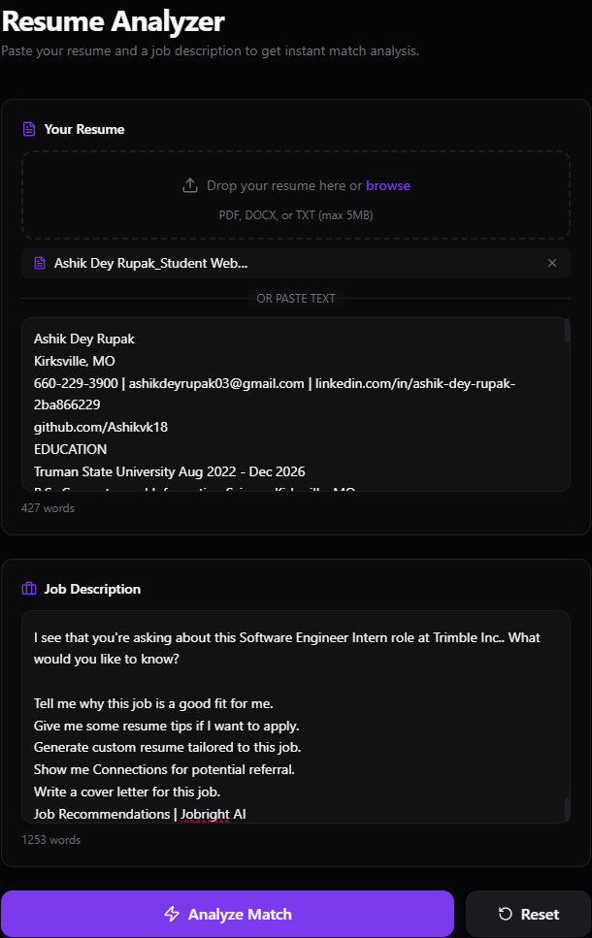Click the Reset button label
This screenshot has height=938, width=592.
540,914
